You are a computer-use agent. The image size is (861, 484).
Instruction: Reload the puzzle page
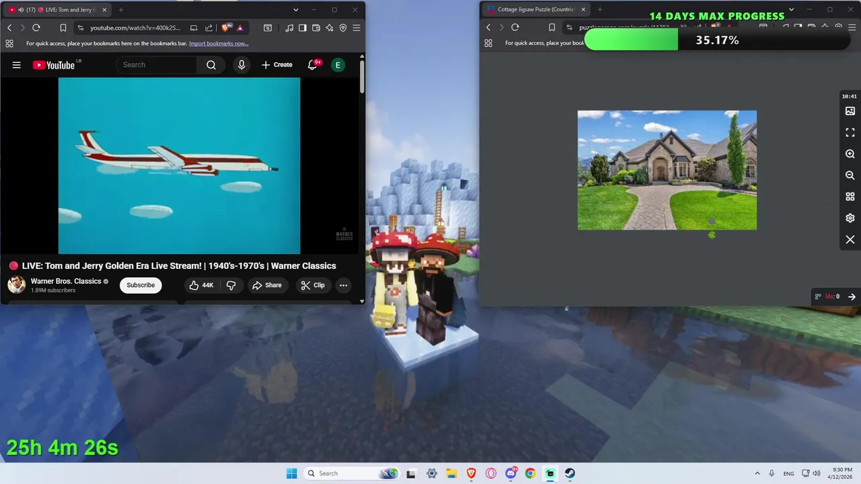515,28
